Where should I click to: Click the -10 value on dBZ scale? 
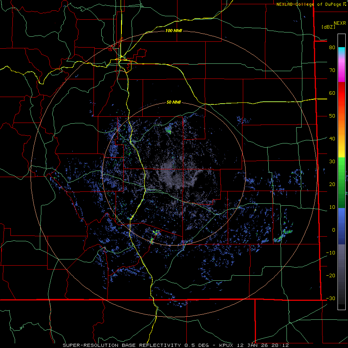[331, 252]
